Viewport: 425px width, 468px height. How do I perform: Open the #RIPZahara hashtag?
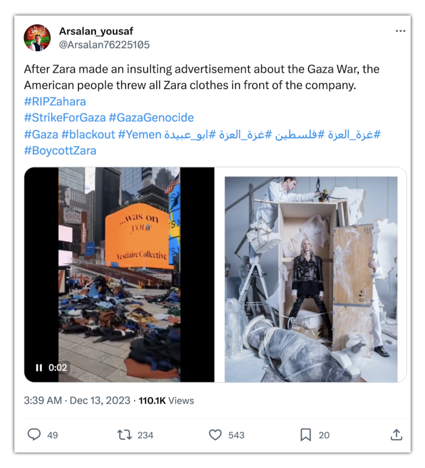[55, 101]
